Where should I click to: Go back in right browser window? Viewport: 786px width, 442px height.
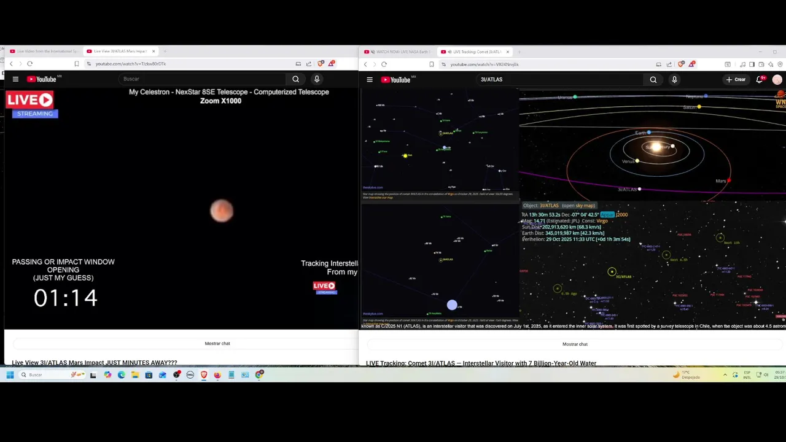click(365, 64)
